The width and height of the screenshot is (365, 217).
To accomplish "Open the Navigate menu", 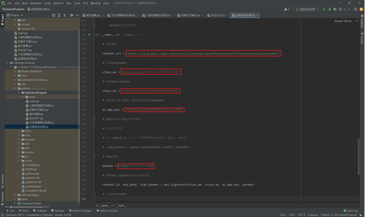I will tap(36, 3).
